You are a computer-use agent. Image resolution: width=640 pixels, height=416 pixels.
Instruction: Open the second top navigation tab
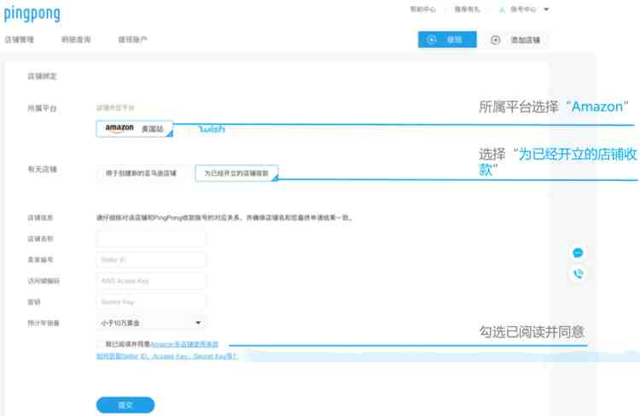[76, 39]
